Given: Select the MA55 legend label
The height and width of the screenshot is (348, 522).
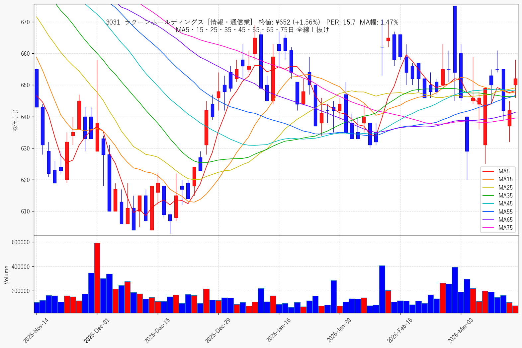Looking at the screenshot, I should point(505,212).
